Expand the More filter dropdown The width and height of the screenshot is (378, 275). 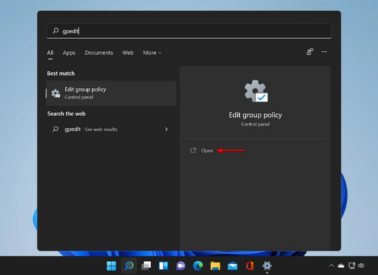(x=152, y=52)
